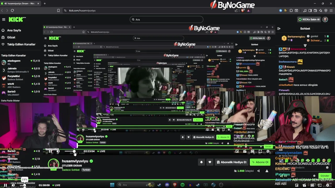335x188 pixels.
Task: Open the wtcN channel in the followed list
Action: [x=21, y=85]
